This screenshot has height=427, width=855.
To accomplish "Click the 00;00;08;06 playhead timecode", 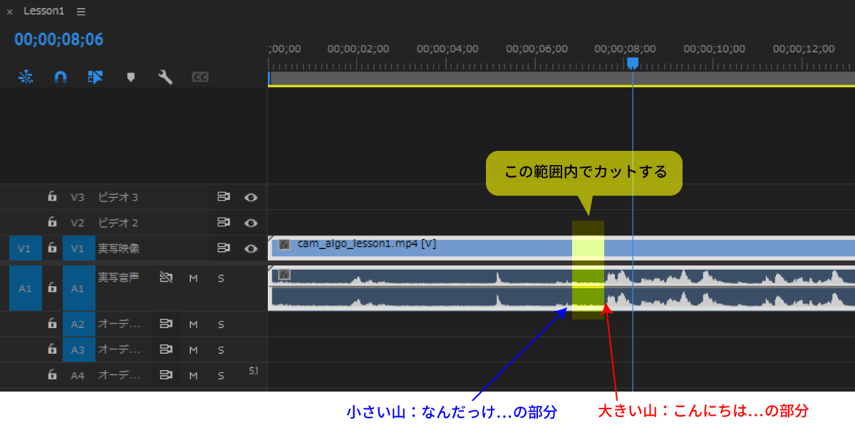I will click(x=59, y=39).
